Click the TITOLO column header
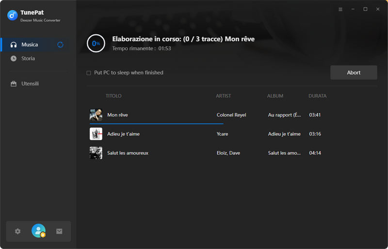The width and height of the screenshot is (388, 249). 113,96
